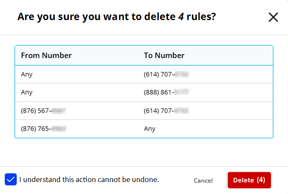Toggle the 'I understand' acknowledgment checkbox

[11, 179]
